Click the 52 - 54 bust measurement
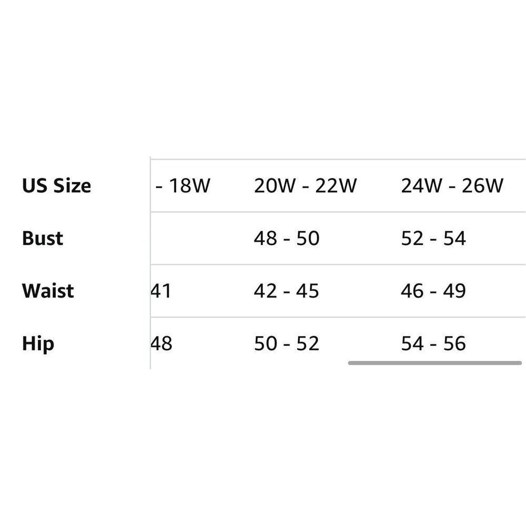Viewport: 526px width, 526px height. 433,238
